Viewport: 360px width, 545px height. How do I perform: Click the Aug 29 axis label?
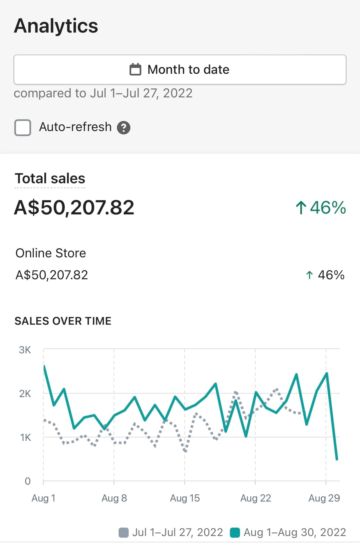coord(324,498)
